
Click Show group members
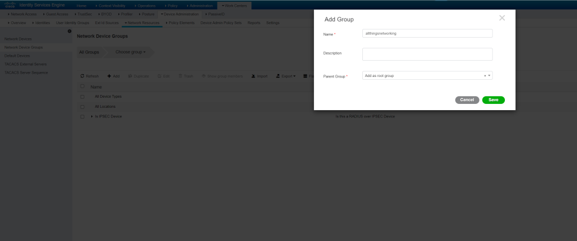point(222,76)
